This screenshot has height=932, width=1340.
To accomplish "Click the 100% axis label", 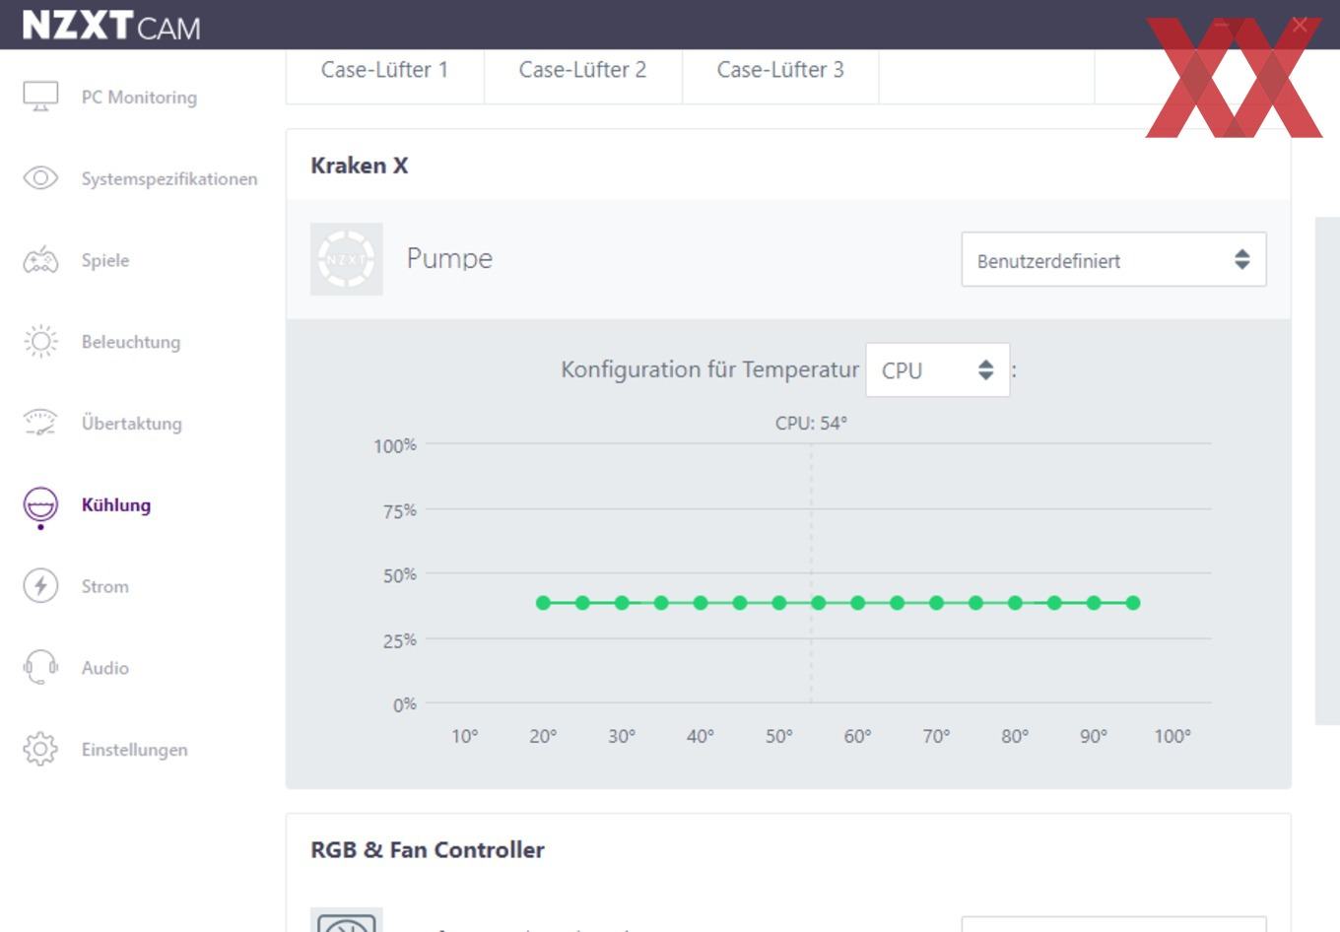I will (395, 446).
